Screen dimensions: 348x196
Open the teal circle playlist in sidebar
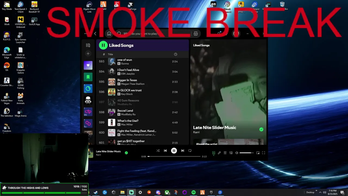pos(88,88)
